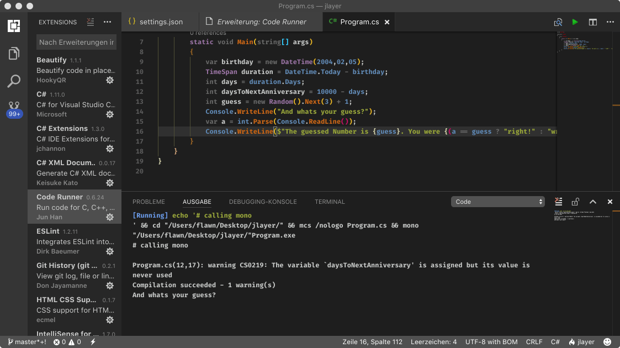Click line number 16 in gutter

click(x=139, y=131)
